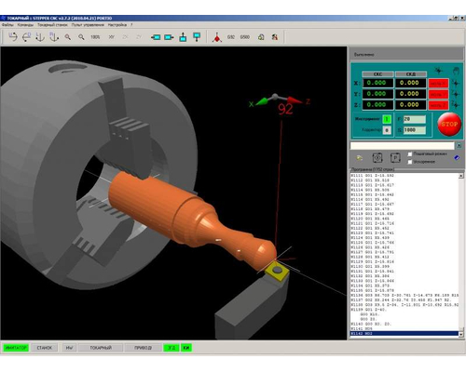Click the Корректор value box
Viewport: 466px width, 372px height.
[x=387, y=130]
